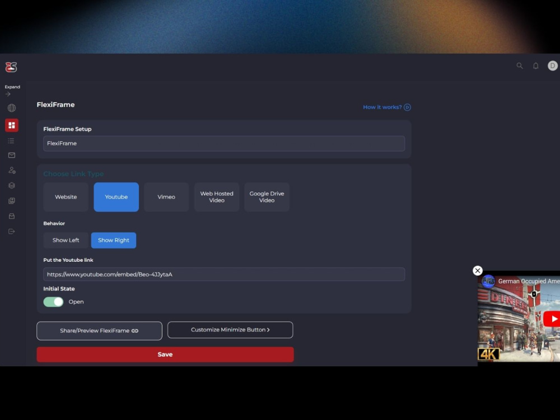Open search with the magnifier icon
This screenshot has height=420, width=560.
(x=520, y=65)
